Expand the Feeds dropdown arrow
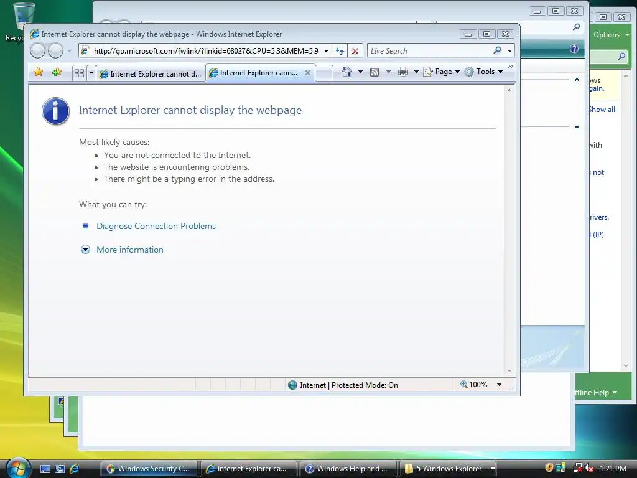Image resolution: width=637 pixels, height=478 pixels. click(388, 72)
